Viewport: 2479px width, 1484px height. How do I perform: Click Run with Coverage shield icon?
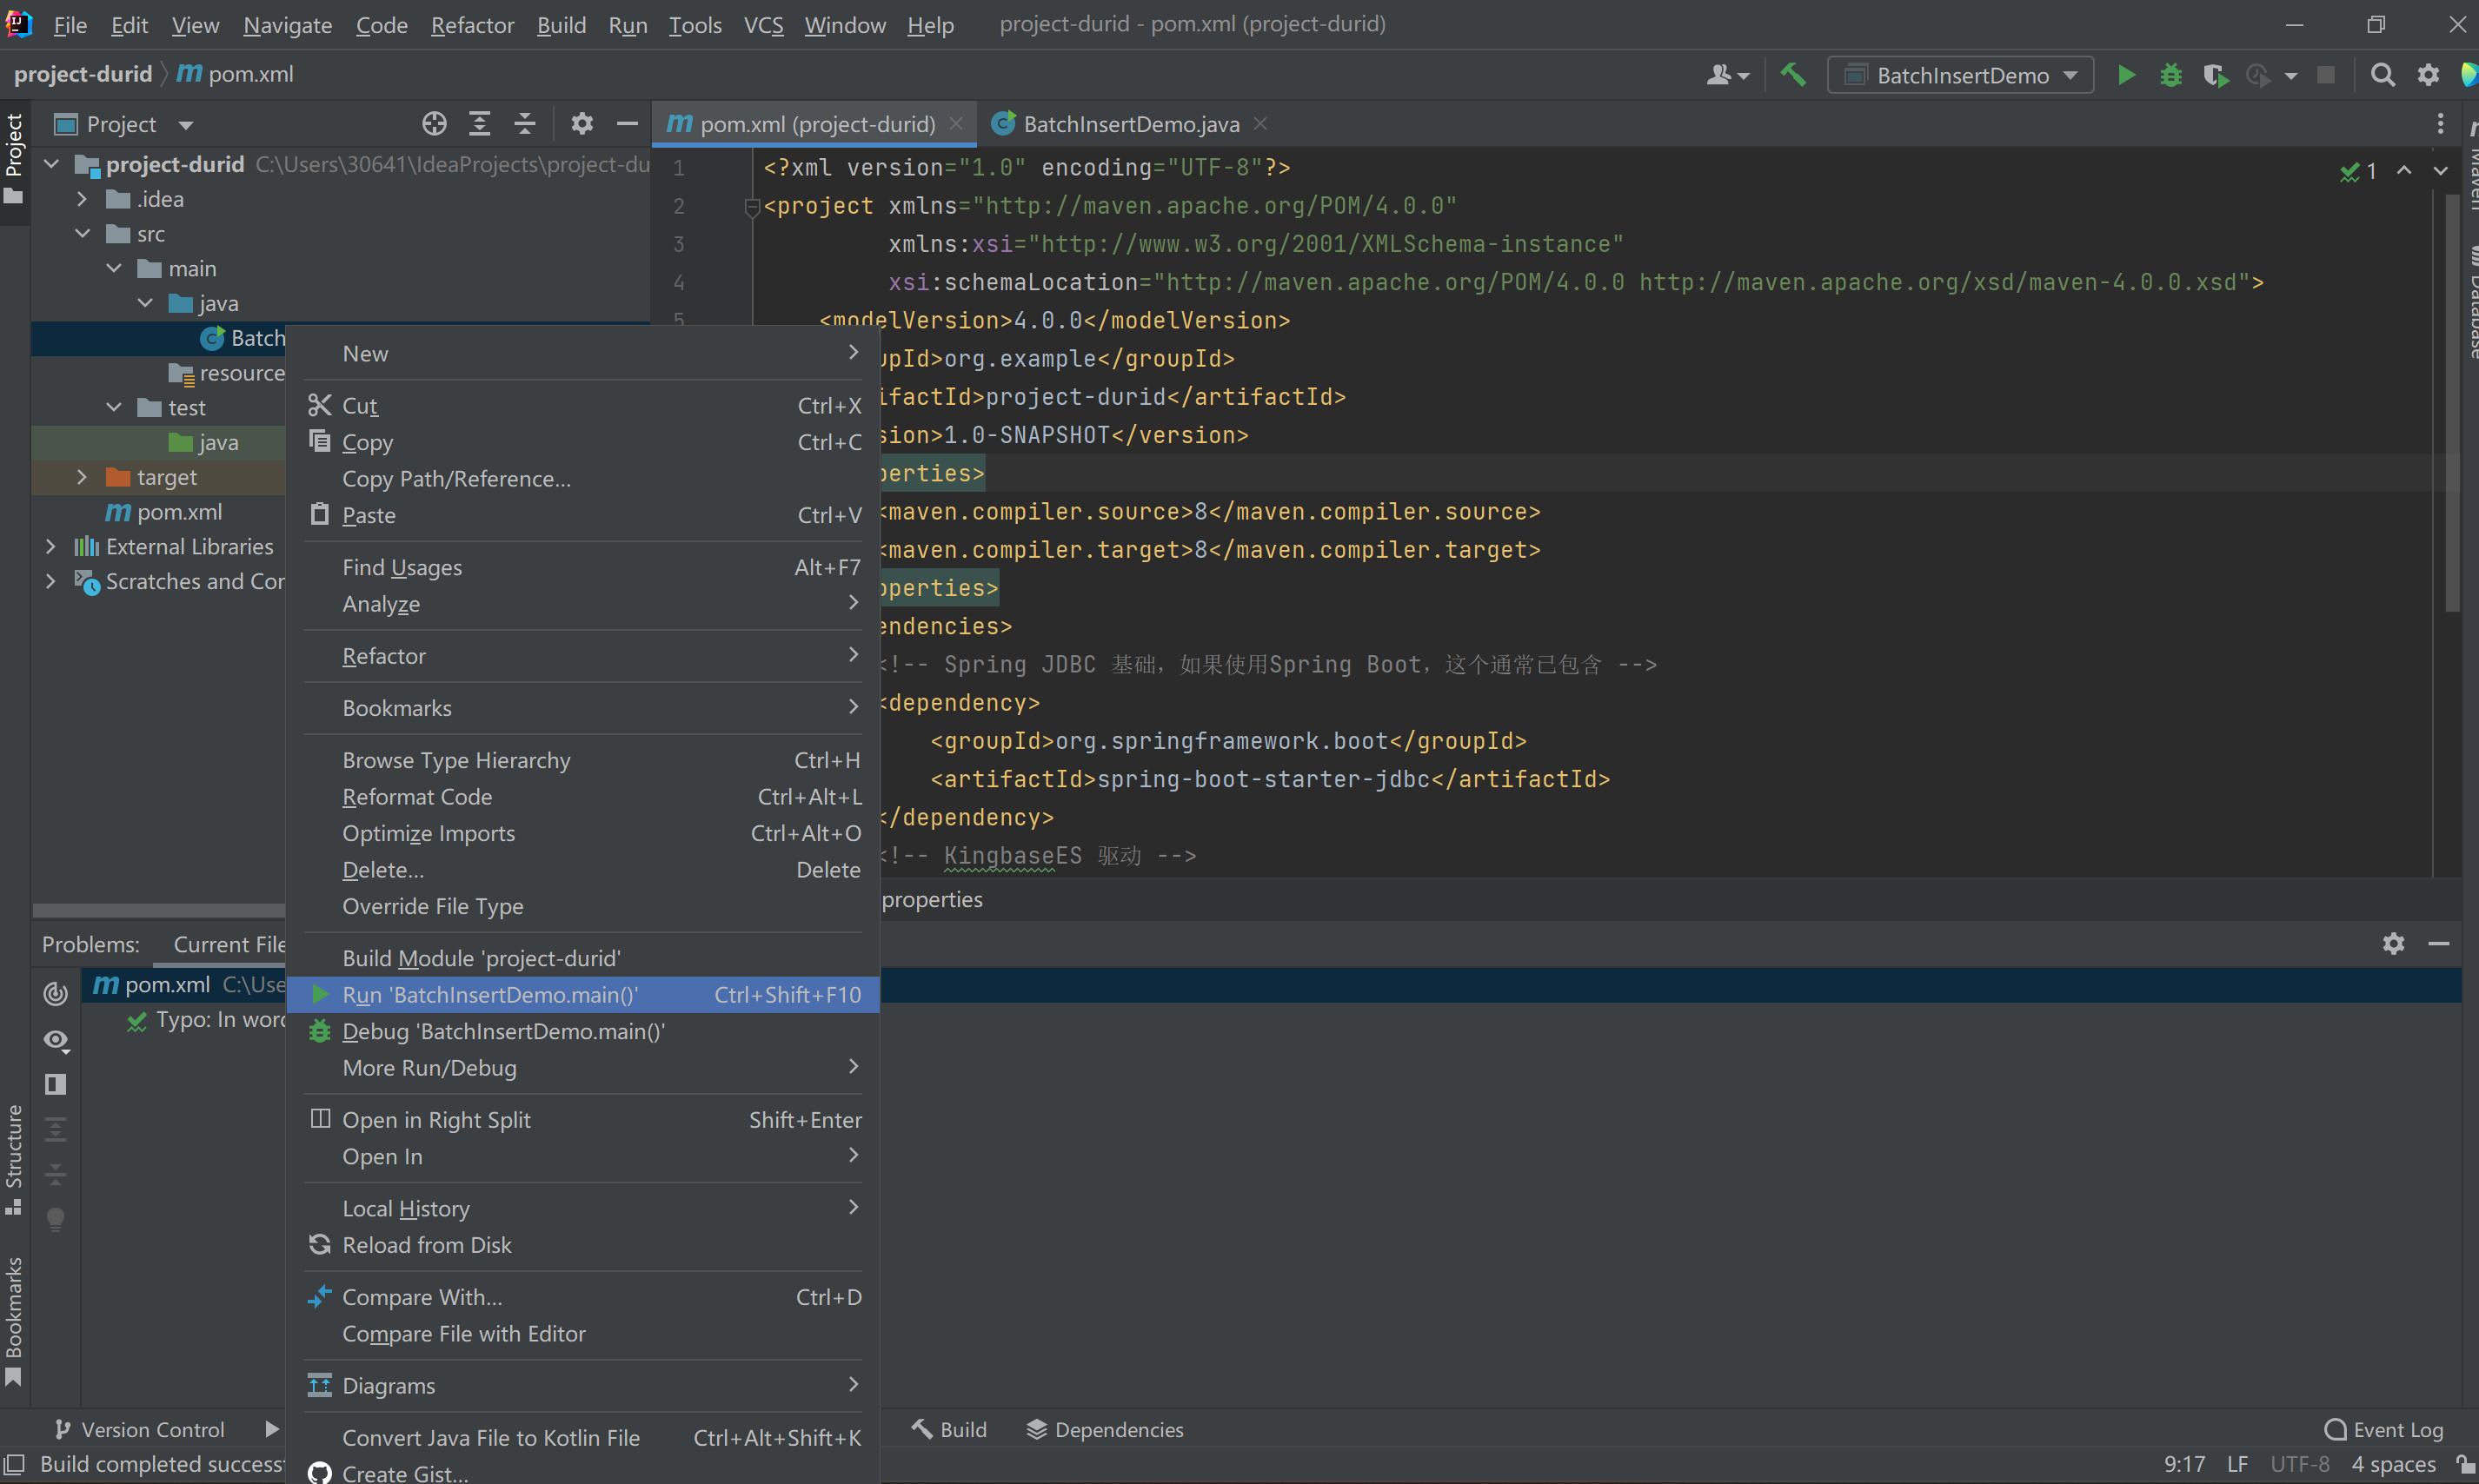(2214, 75)
